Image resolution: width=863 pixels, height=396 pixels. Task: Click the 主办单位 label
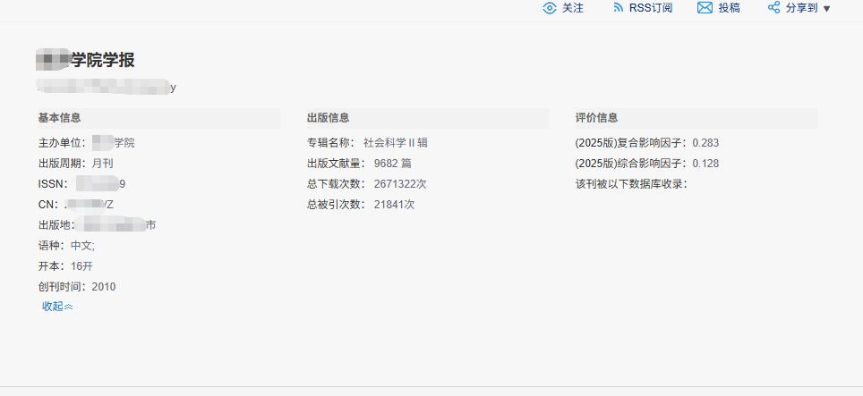(62, 143)
